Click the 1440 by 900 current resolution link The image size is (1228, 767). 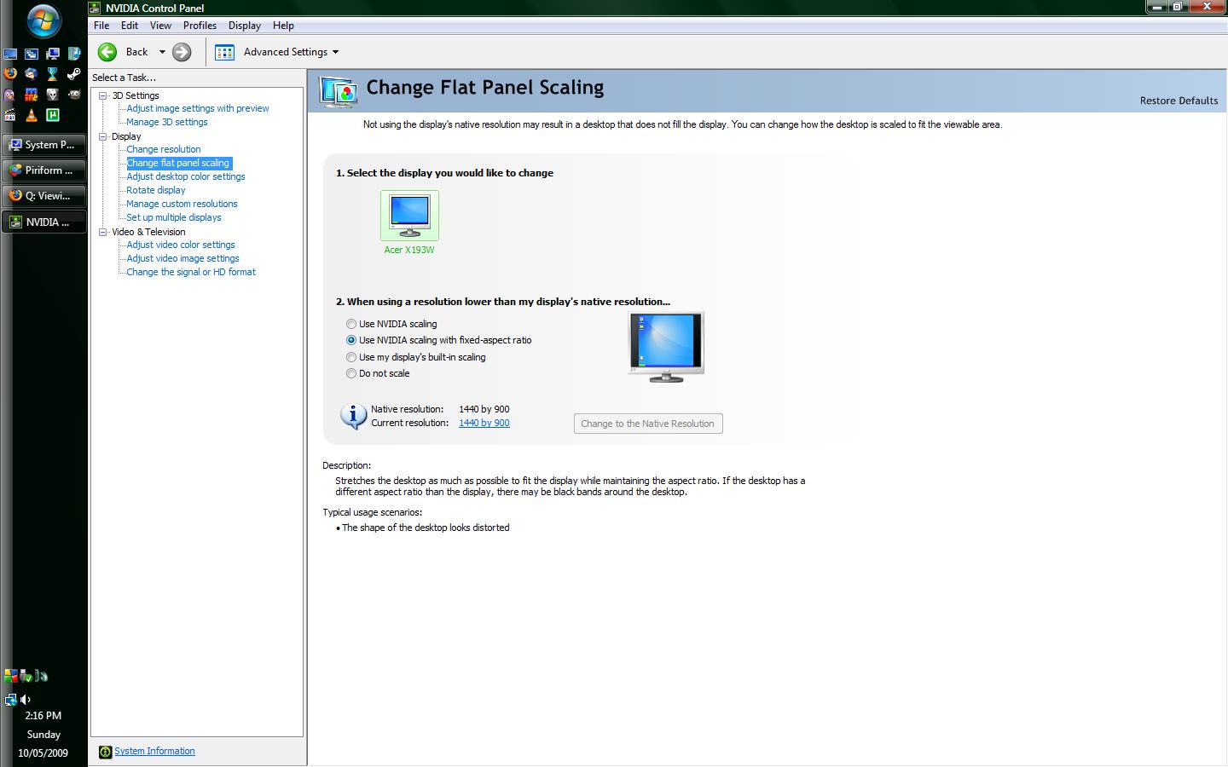[484, 423]
